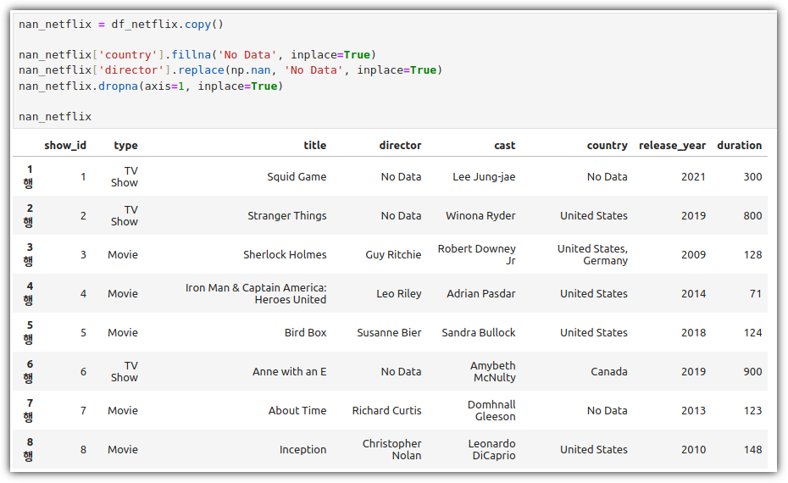Click the title column header
The width and height of the screenshot is (788, 483).
315,145
